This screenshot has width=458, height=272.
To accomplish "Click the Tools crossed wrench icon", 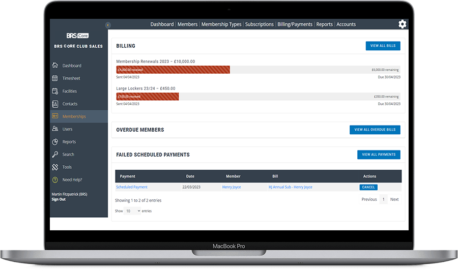I will (x=55, y=167).
